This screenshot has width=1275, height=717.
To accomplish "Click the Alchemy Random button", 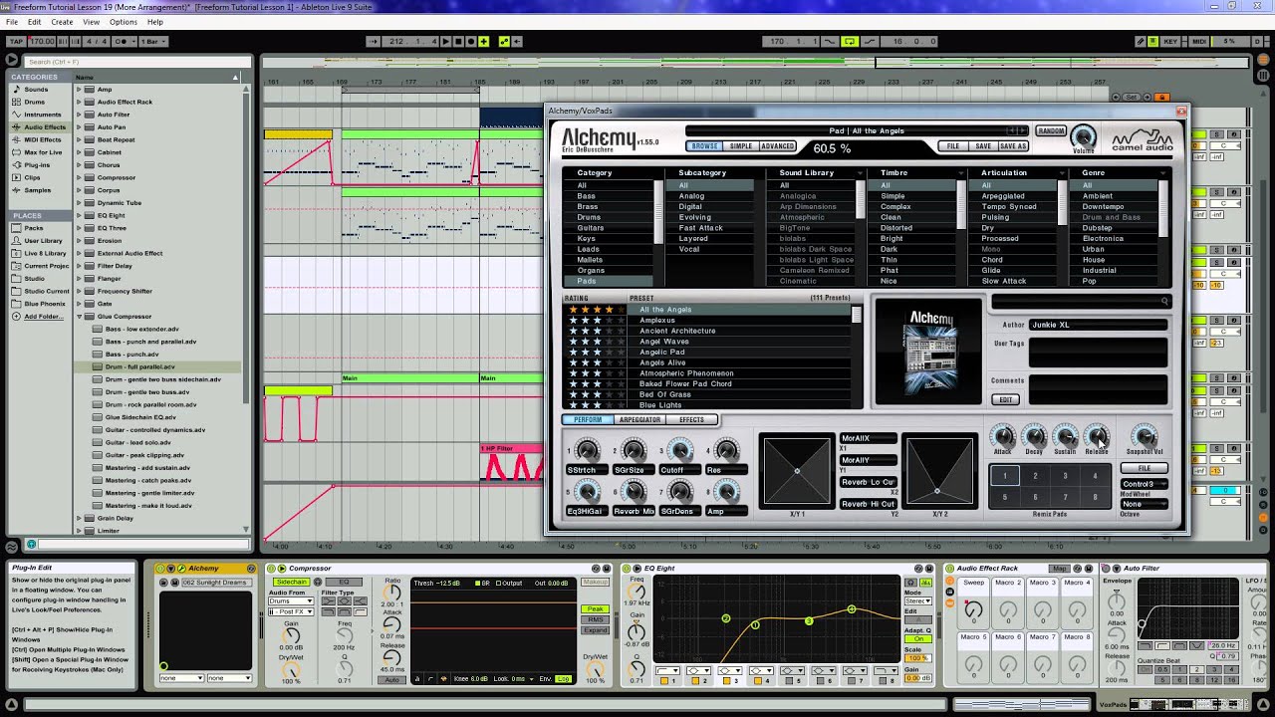I will point(1051,130).
